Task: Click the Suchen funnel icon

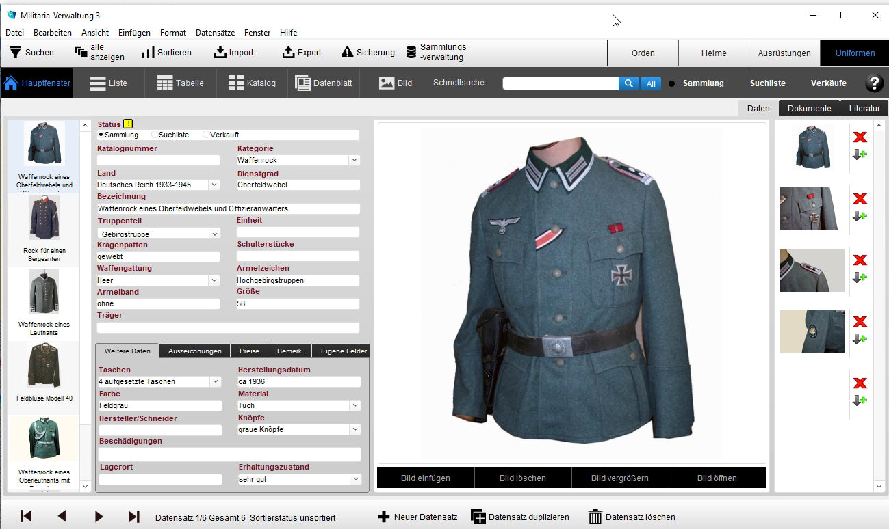Action: pyautogui.click(x=15, y=53)
